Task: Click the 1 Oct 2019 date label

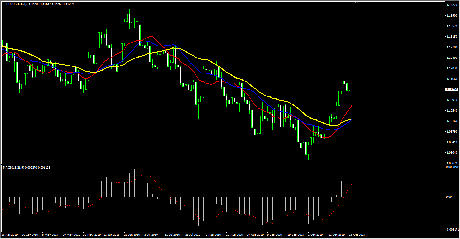Action: coord(315,235)
